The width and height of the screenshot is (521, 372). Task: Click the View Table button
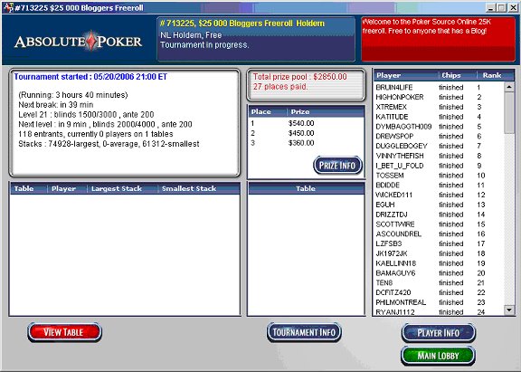pyautogui.click(x=64, y=332)
